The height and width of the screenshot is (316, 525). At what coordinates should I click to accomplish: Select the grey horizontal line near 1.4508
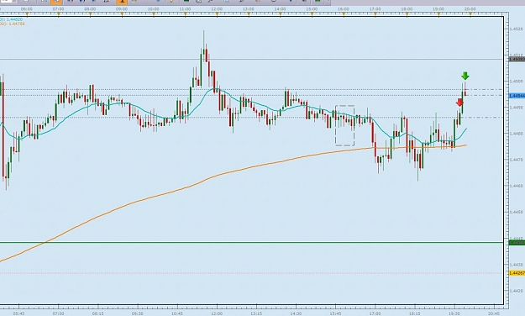click(251, 60)
